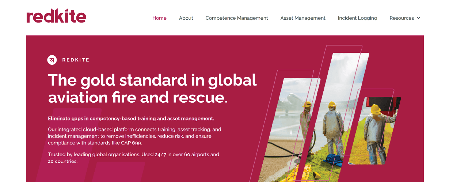Expand the Resources menu chevron
The width and height of the screenshot is (453, 182).
pyautogui.click(x=419, y=18)
